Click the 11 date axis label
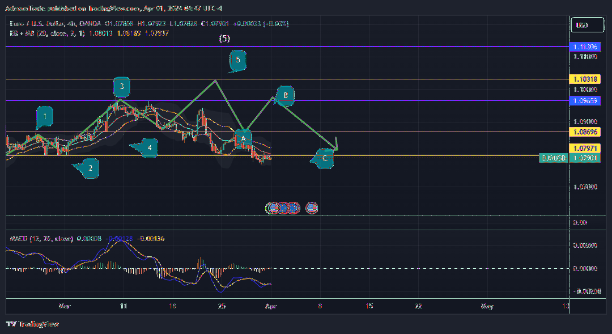The image size is (612, 334). 124,306
